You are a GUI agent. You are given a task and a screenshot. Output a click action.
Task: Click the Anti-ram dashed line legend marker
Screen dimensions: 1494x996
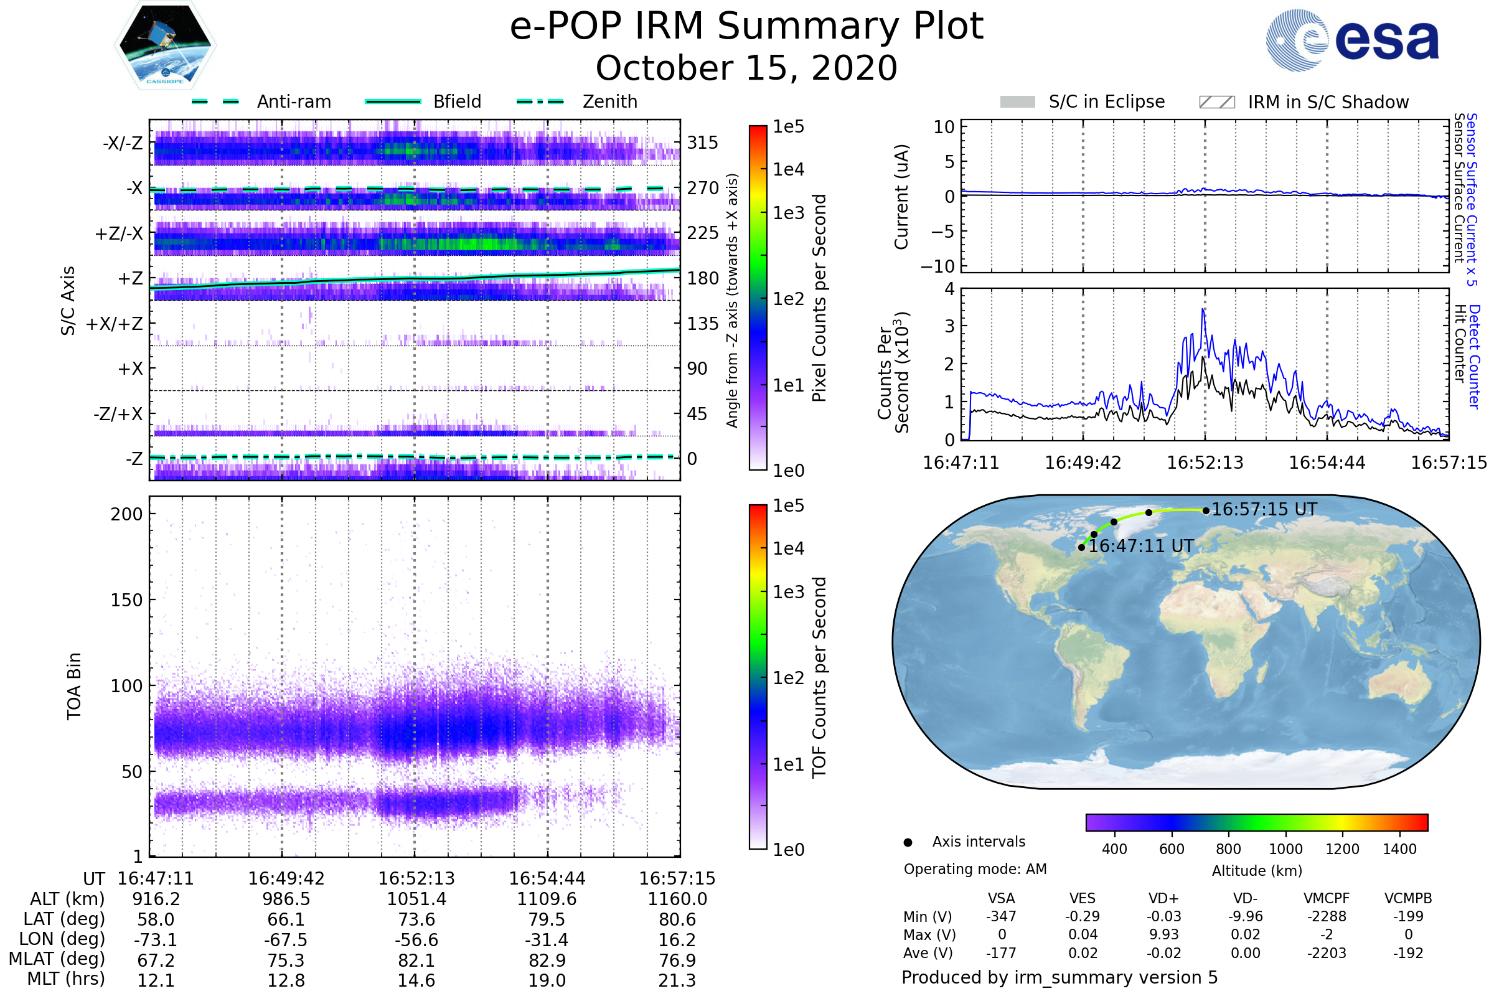215,101
